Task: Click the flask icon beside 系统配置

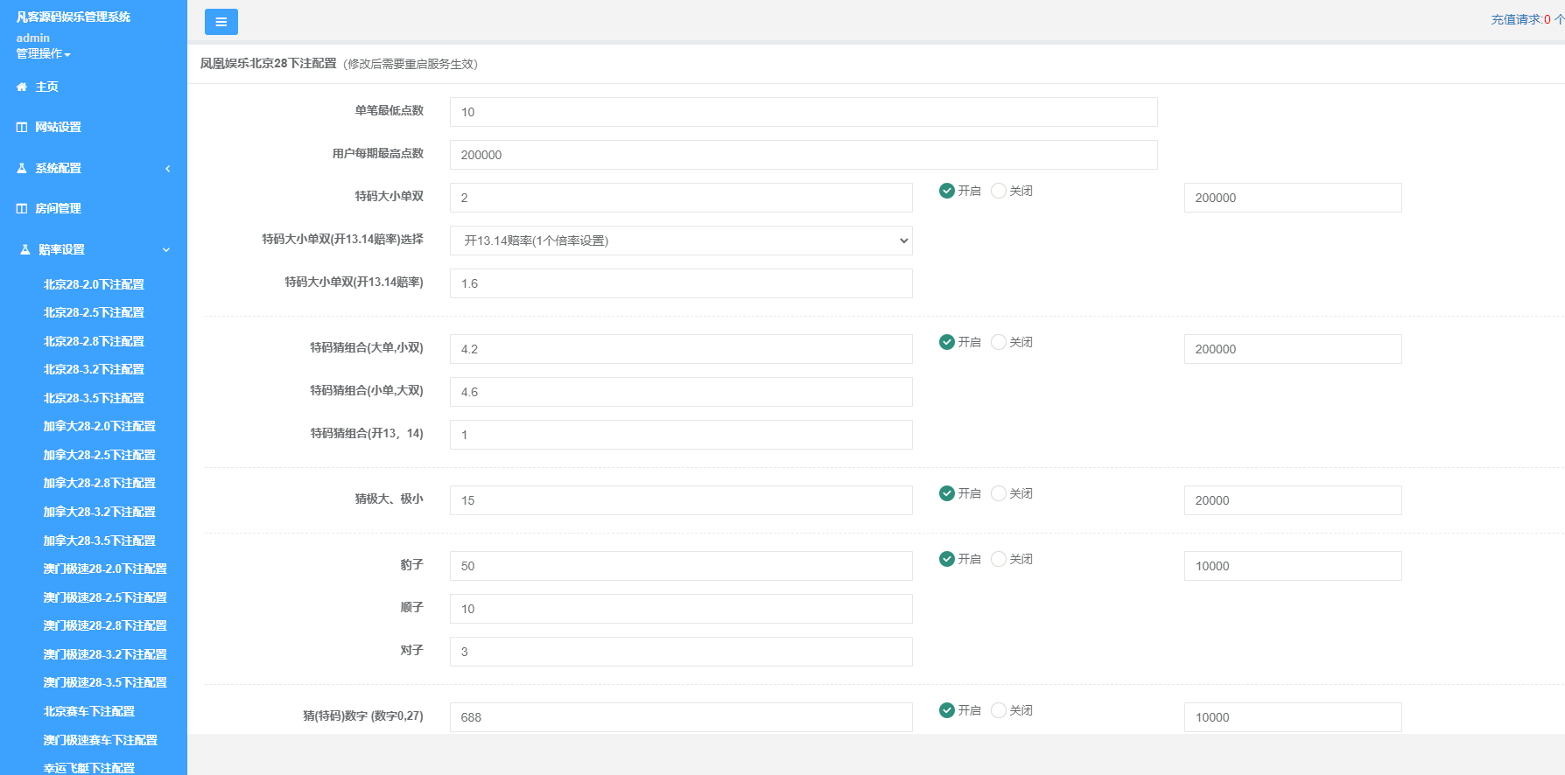Action: point(22,168)
